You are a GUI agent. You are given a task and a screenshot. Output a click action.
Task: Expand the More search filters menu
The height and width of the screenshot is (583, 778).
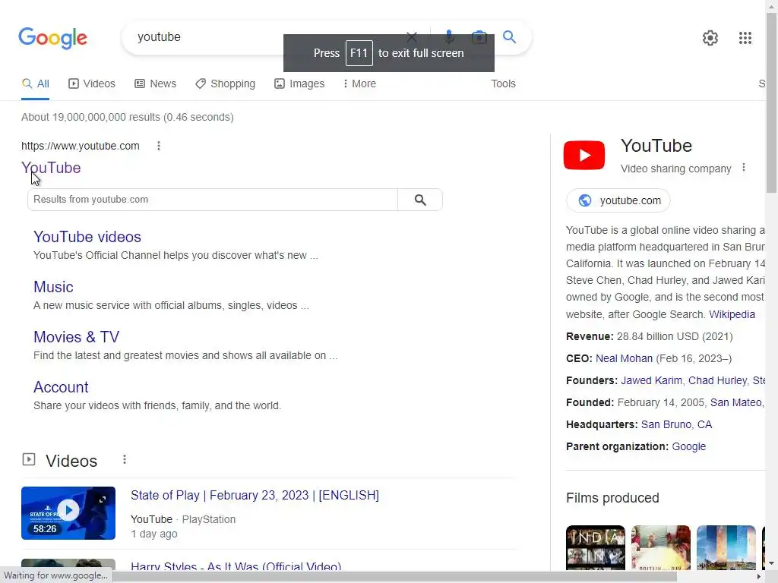pyautogui.click(x=359, y=84)
